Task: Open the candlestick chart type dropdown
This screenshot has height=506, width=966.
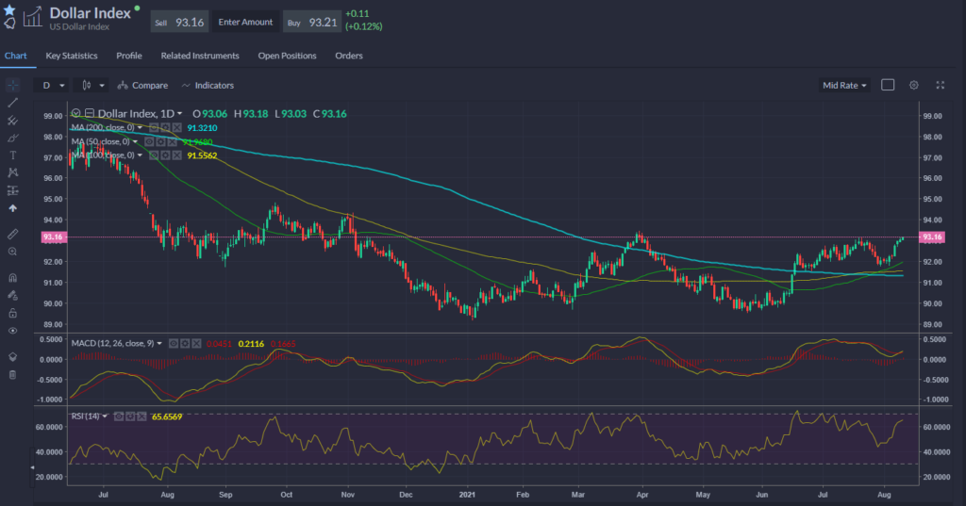Action: click(92, 85)
